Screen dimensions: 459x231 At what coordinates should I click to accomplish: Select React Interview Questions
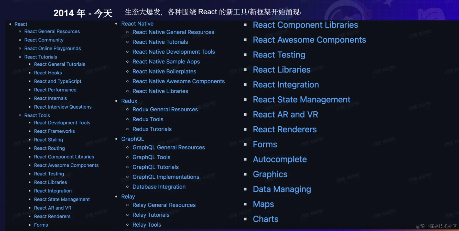point(63,107)
